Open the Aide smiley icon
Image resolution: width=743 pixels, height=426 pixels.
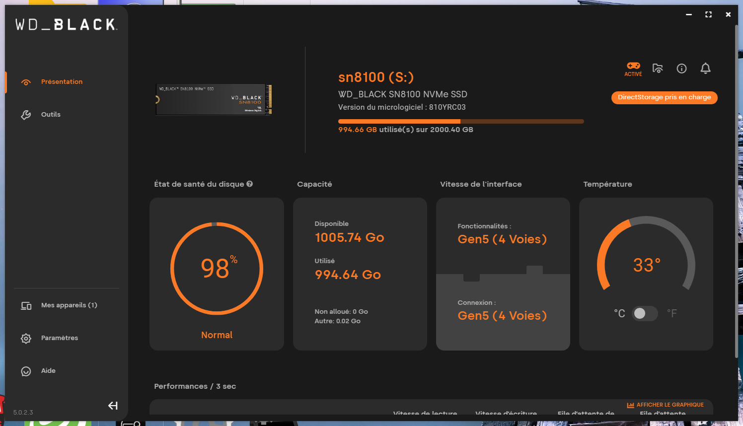(26, 371)
